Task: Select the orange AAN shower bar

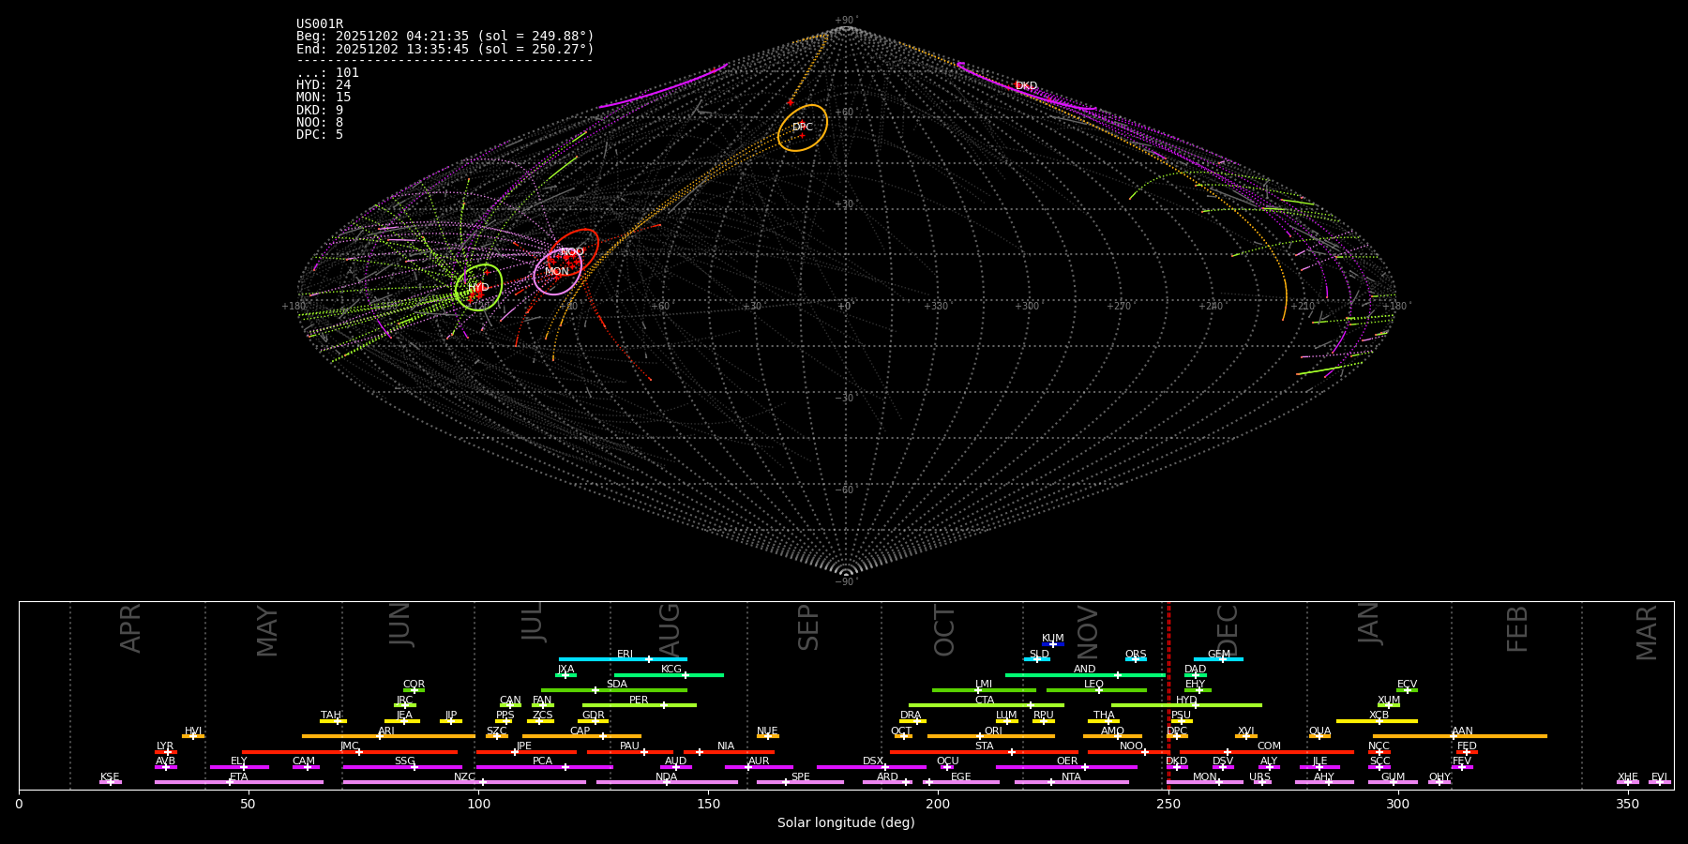Action: pos(1459,736)
